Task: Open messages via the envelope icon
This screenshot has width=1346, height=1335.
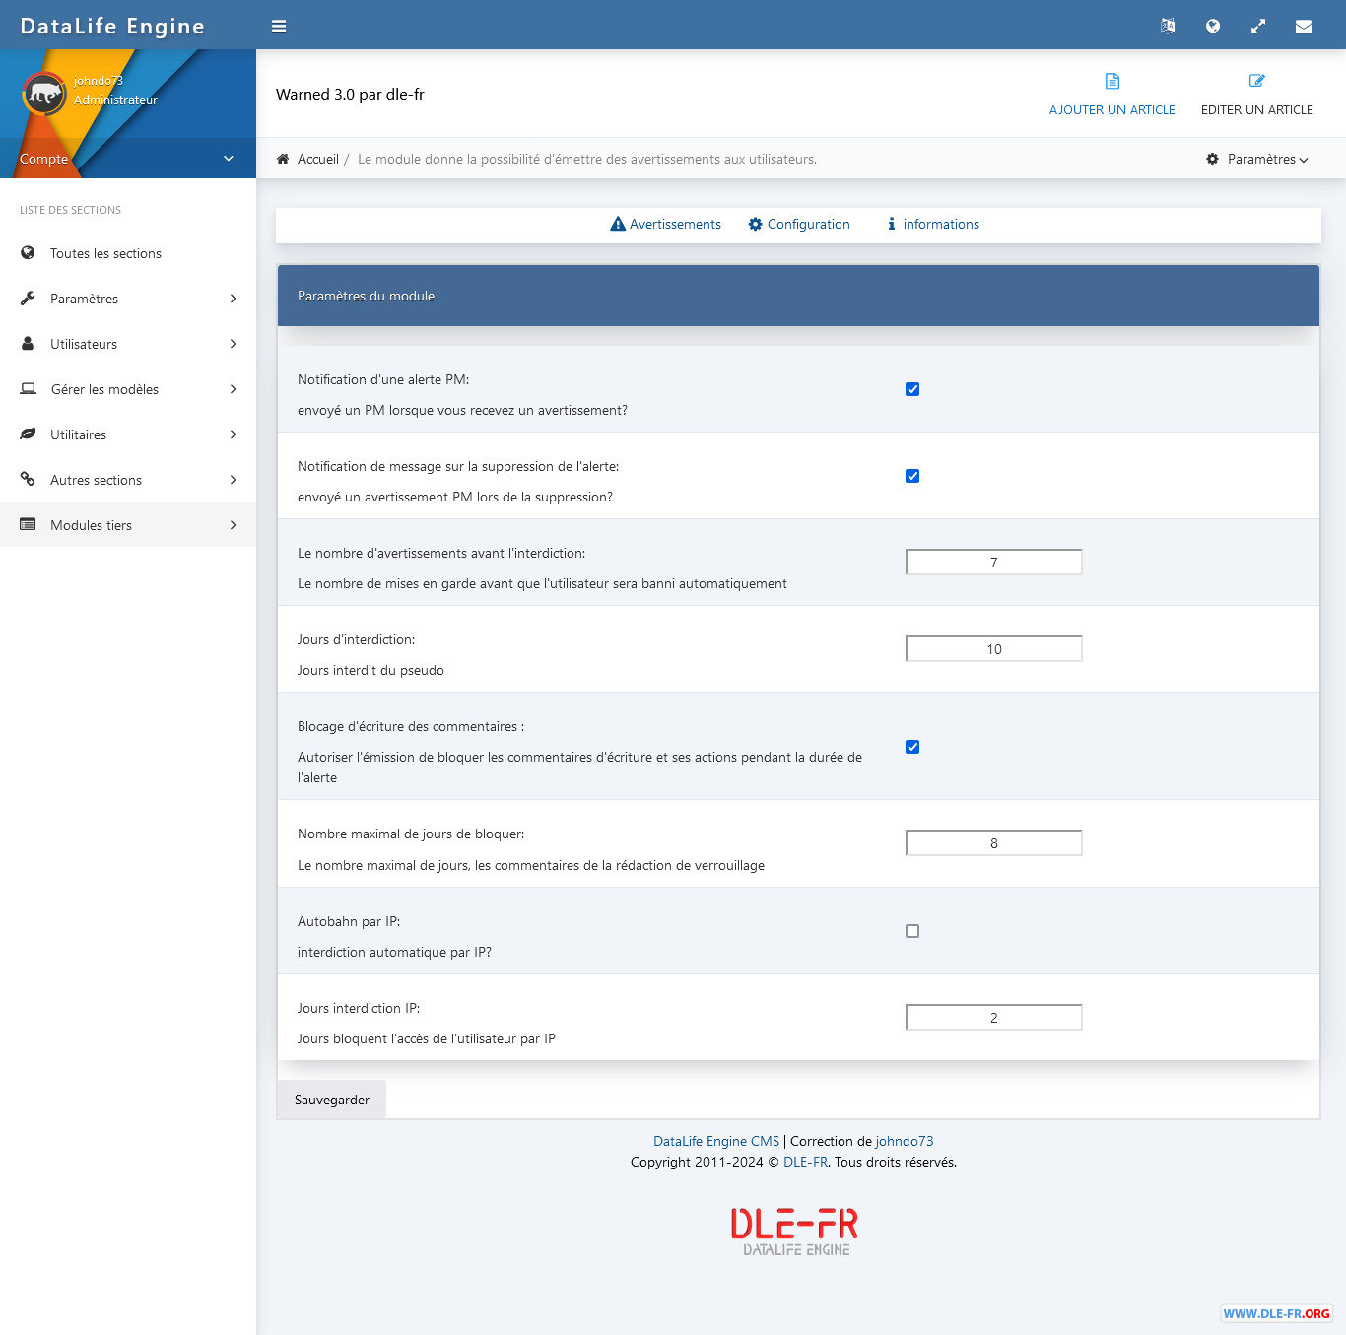Action: click(x=1304, y=27)
